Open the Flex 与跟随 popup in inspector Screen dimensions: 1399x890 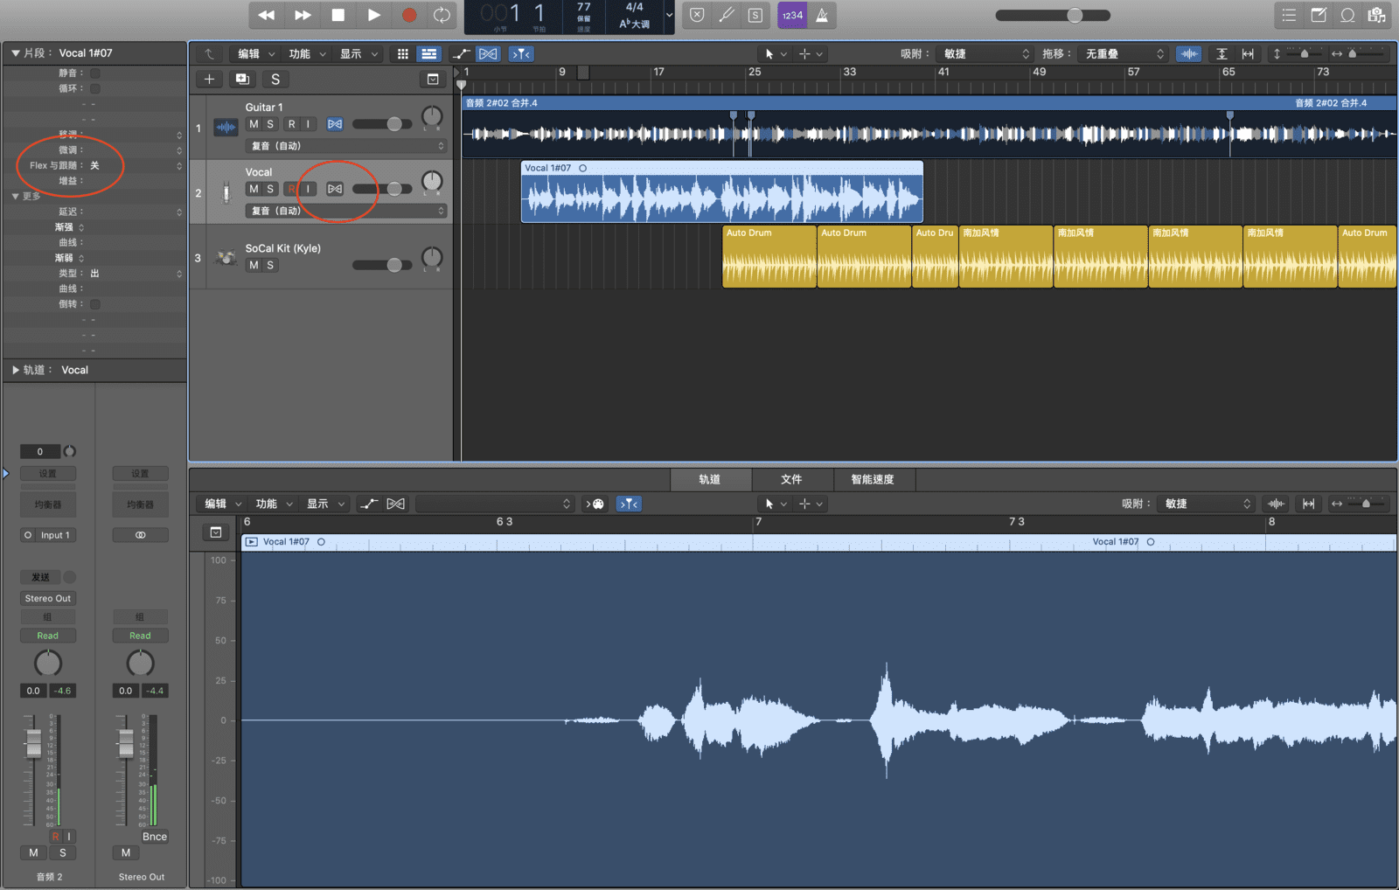coord(136,165)
